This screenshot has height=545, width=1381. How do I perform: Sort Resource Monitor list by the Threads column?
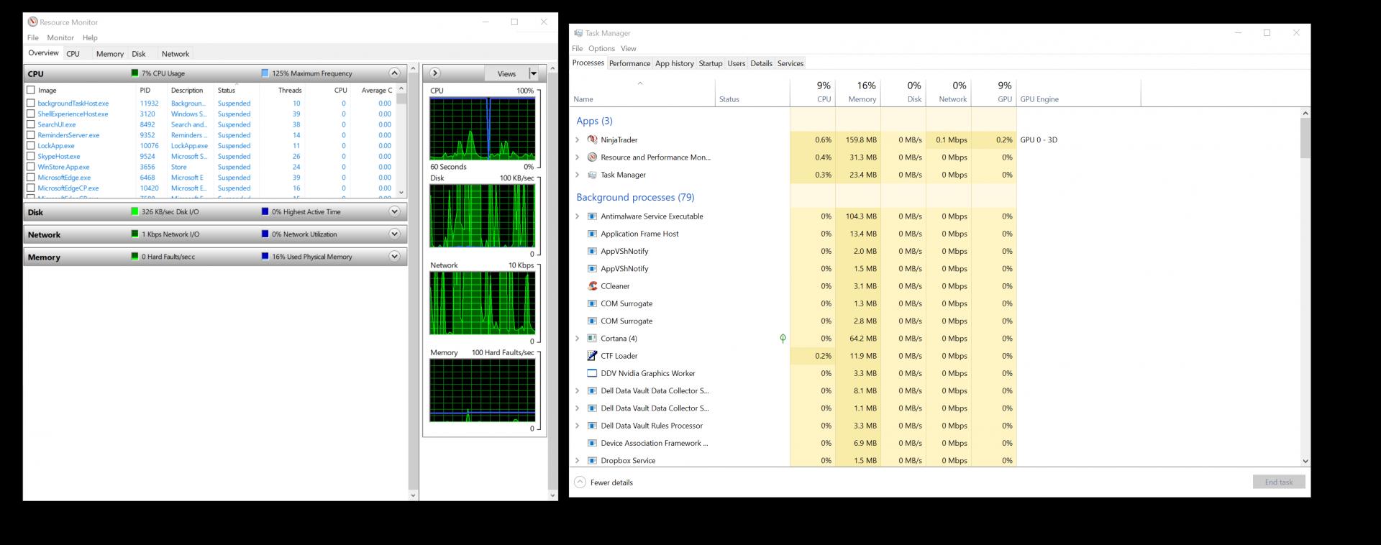[x=290, y=90]
